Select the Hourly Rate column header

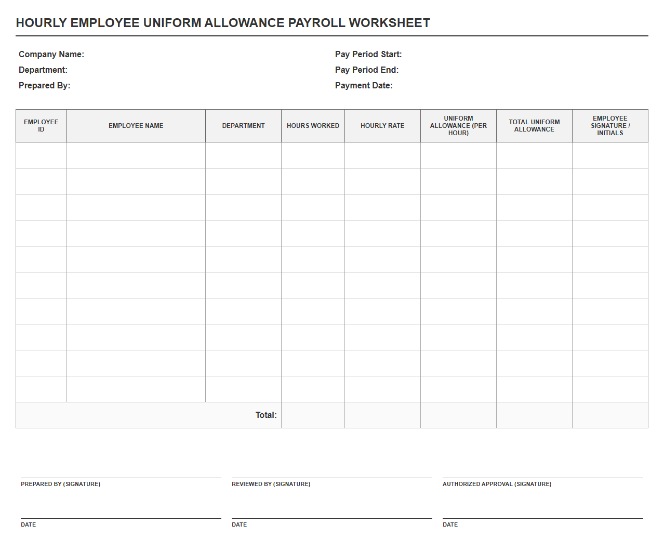pos(382,126)
